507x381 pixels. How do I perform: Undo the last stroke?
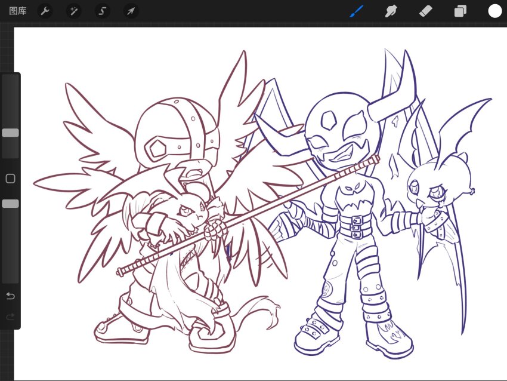pos(10,296)
